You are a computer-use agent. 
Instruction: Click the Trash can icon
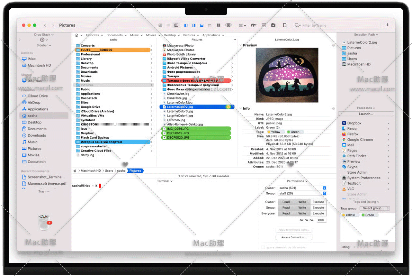[x=44, y=223]
